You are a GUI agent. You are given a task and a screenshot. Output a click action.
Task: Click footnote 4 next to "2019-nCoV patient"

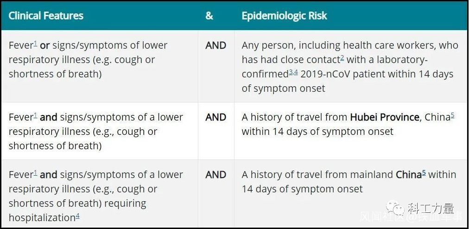pyautogui.click(x=296, y=73)
